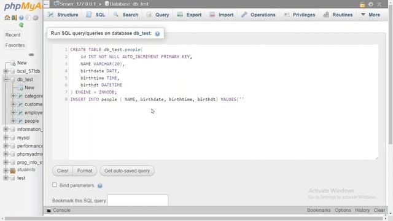
Task: Open navigation panel settings gear icon
Action: (x=36, y=18)
